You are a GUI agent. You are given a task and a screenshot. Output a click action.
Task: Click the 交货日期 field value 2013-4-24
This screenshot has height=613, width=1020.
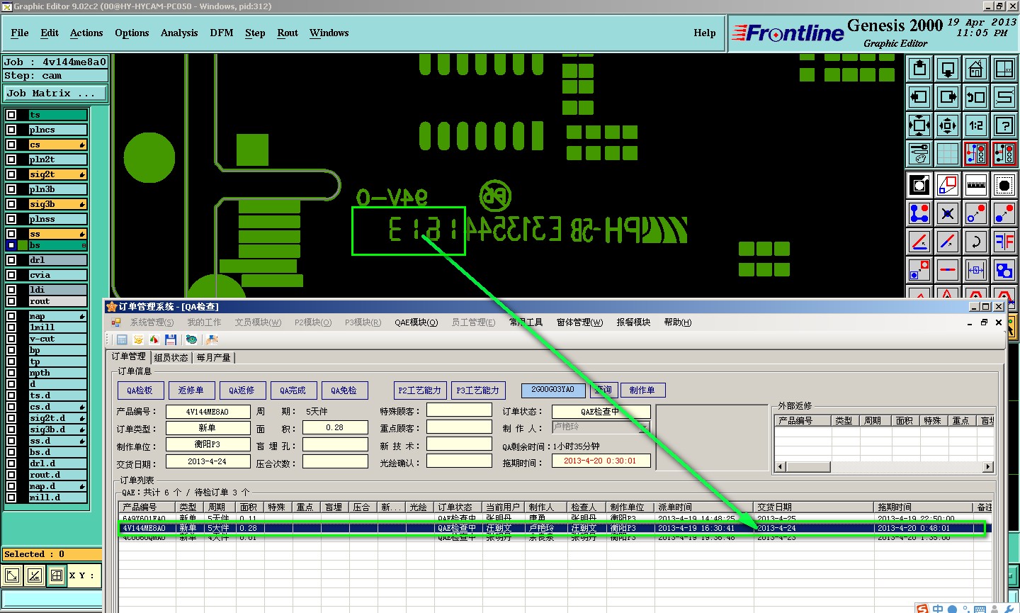(208, 461)
